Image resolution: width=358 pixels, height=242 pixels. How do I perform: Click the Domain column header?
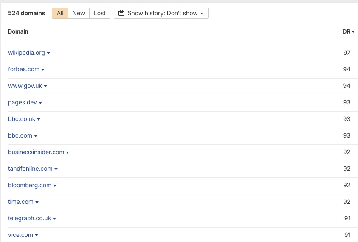click(18, 31)
